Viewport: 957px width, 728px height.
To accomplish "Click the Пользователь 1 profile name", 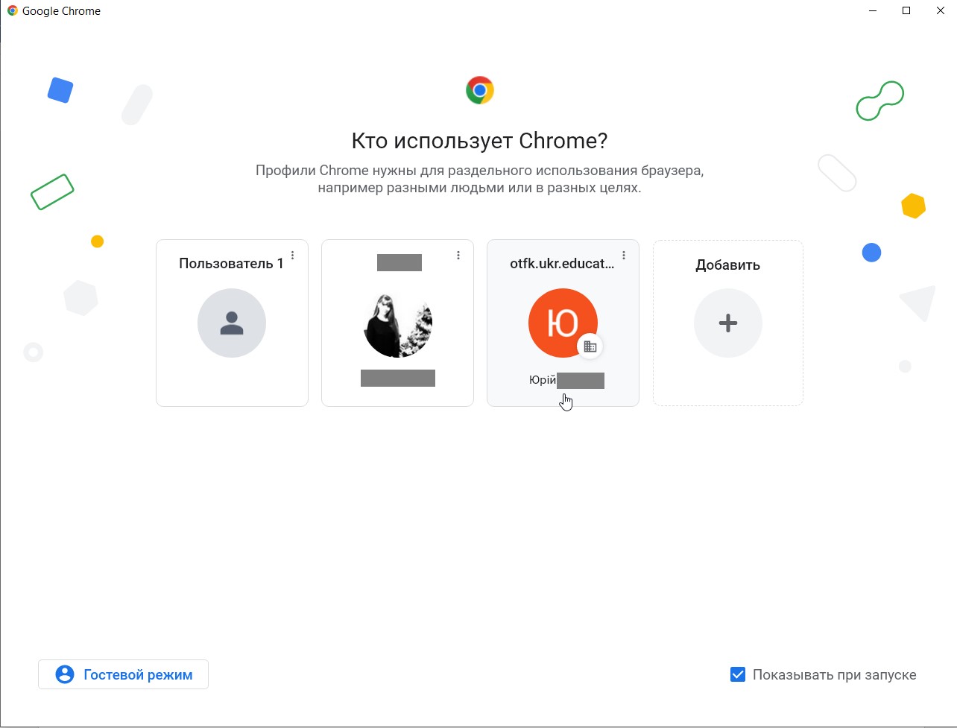I will coord(231,264).
